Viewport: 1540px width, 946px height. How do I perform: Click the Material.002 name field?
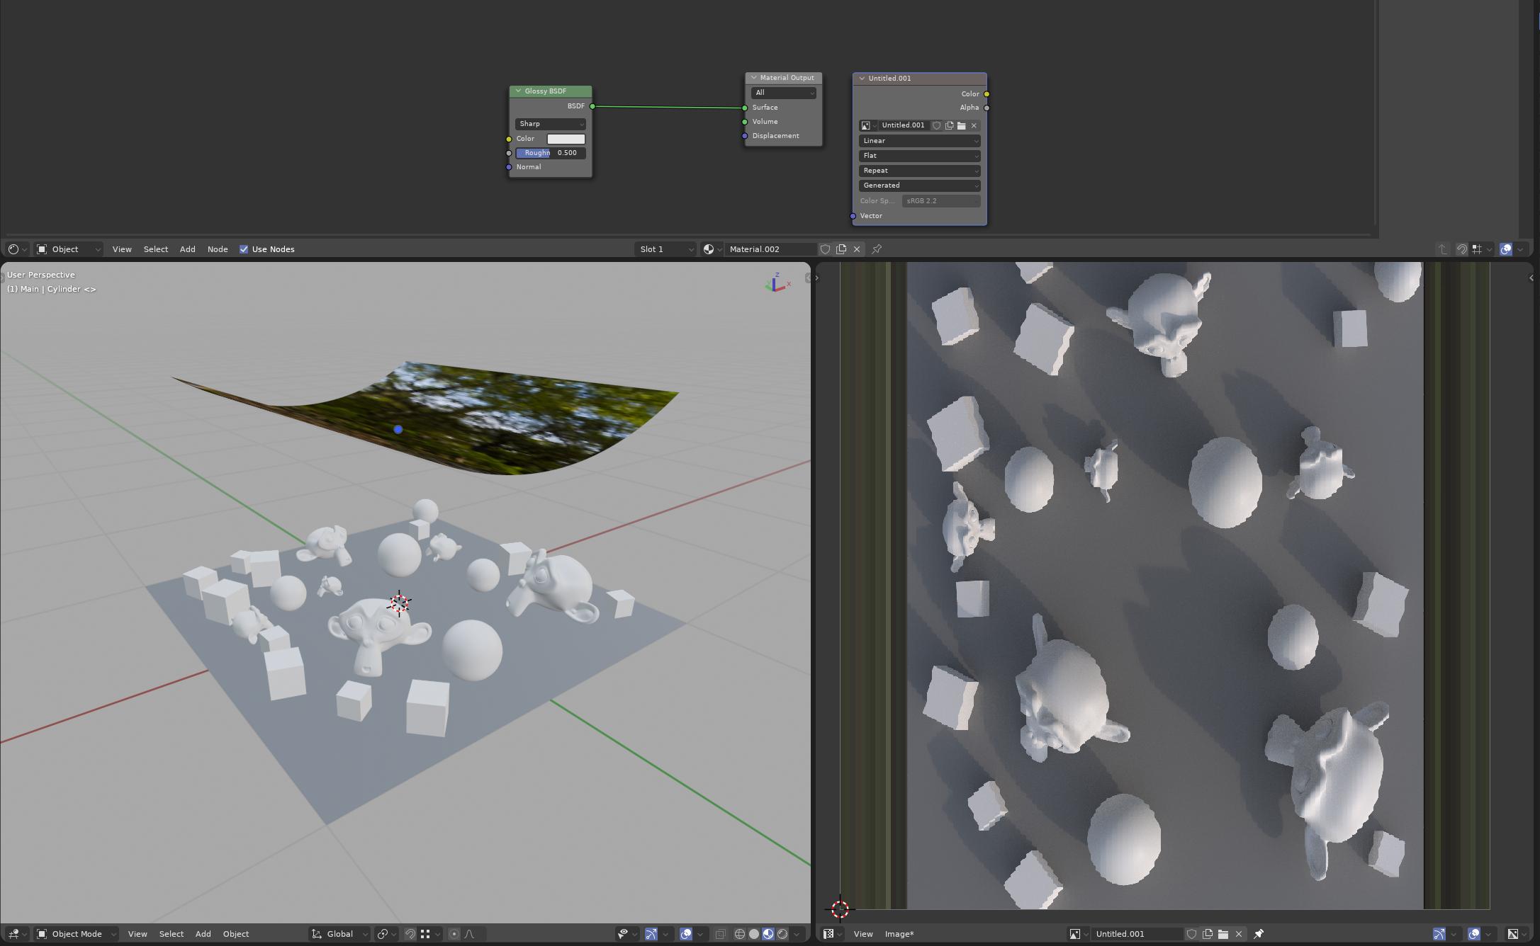point(770,249)
